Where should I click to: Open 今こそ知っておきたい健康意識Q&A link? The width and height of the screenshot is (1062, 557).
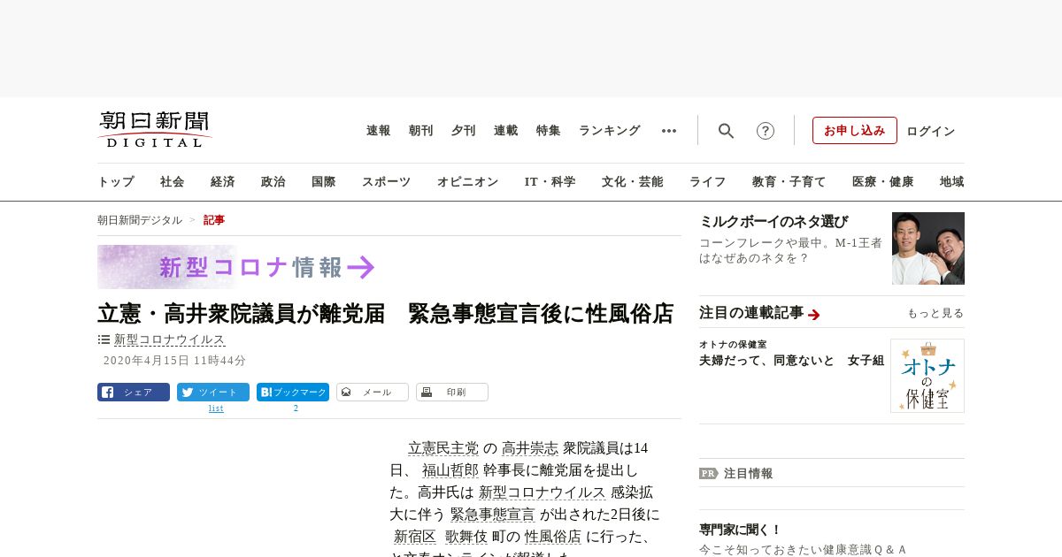pyautogui.click(x=803, y=549)
